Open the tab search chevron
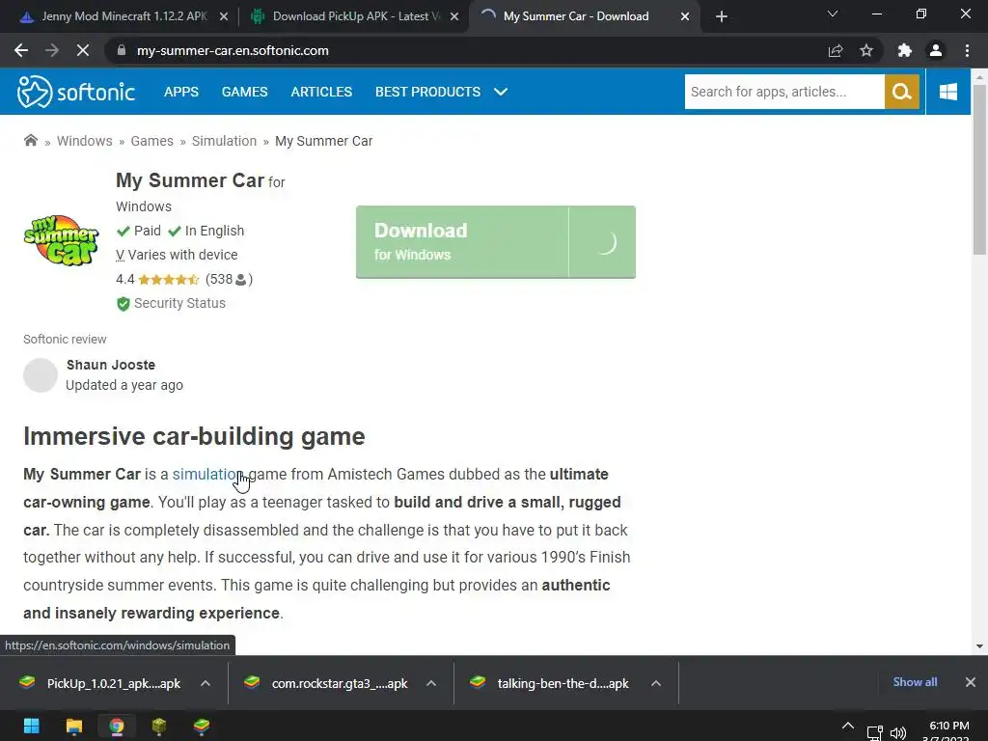This screenshot has width=988, height=741. pos(833,14)
